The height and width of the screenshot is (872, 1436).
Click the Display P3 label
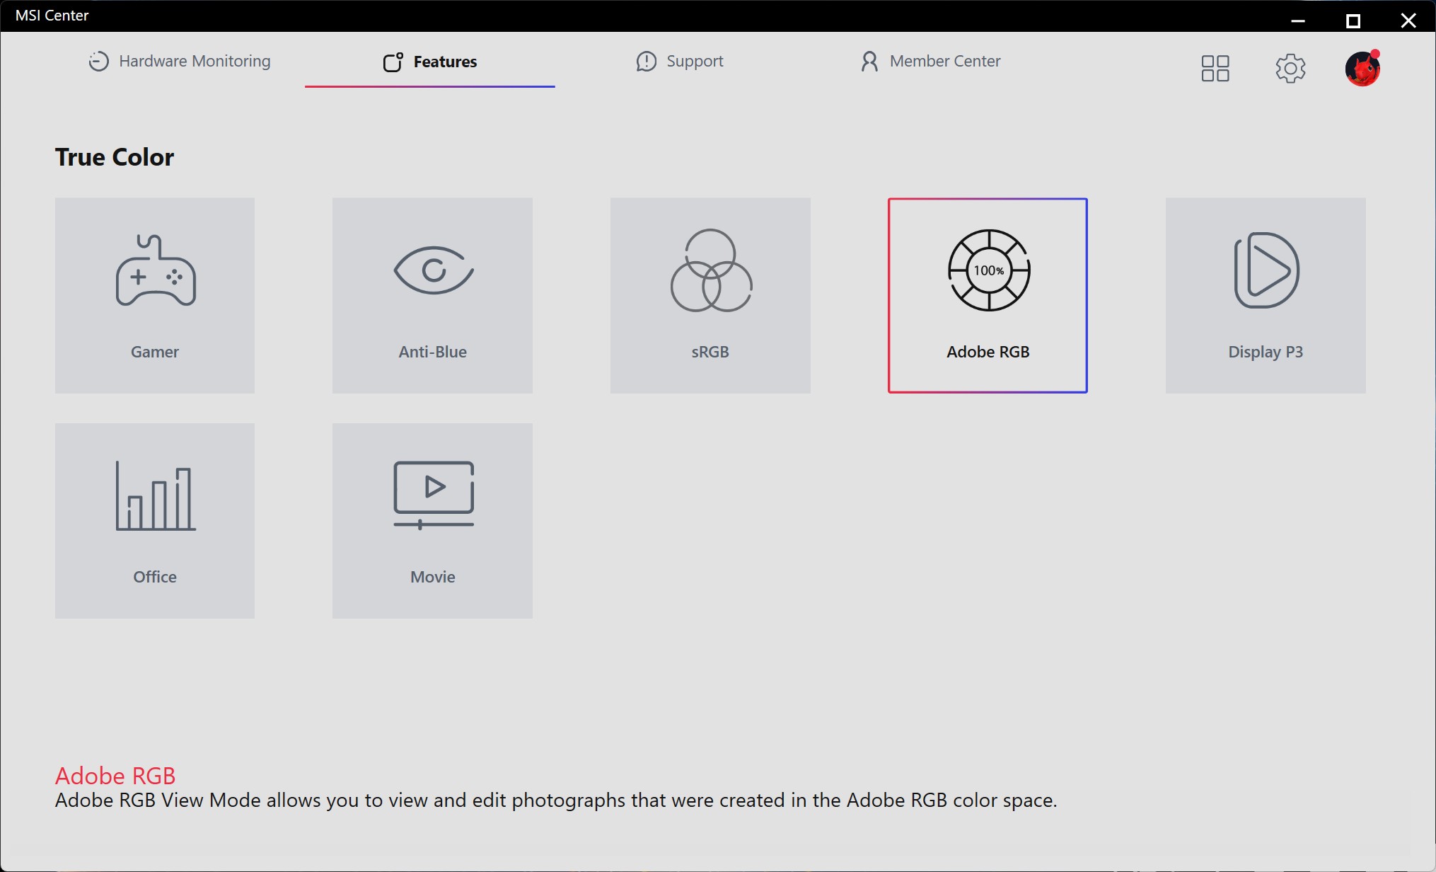click(1266, 352)
